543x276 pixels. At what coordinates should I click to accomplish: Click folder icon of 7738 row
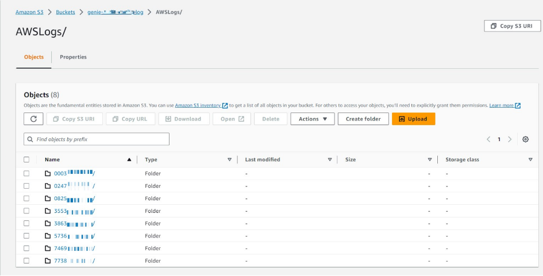point(48,261)
